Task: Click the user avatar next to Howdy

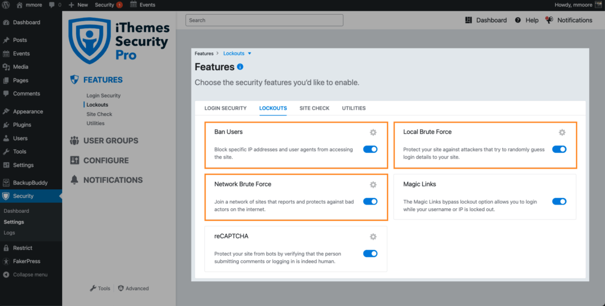Action: click(598, 5)
